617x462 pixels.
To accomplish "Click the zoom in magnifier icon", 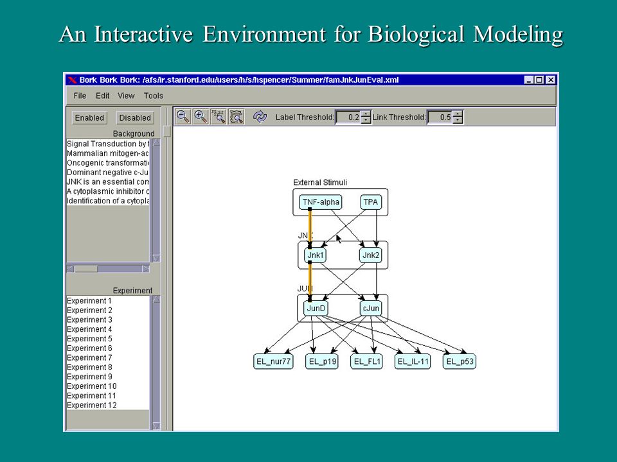I will 201,117.
